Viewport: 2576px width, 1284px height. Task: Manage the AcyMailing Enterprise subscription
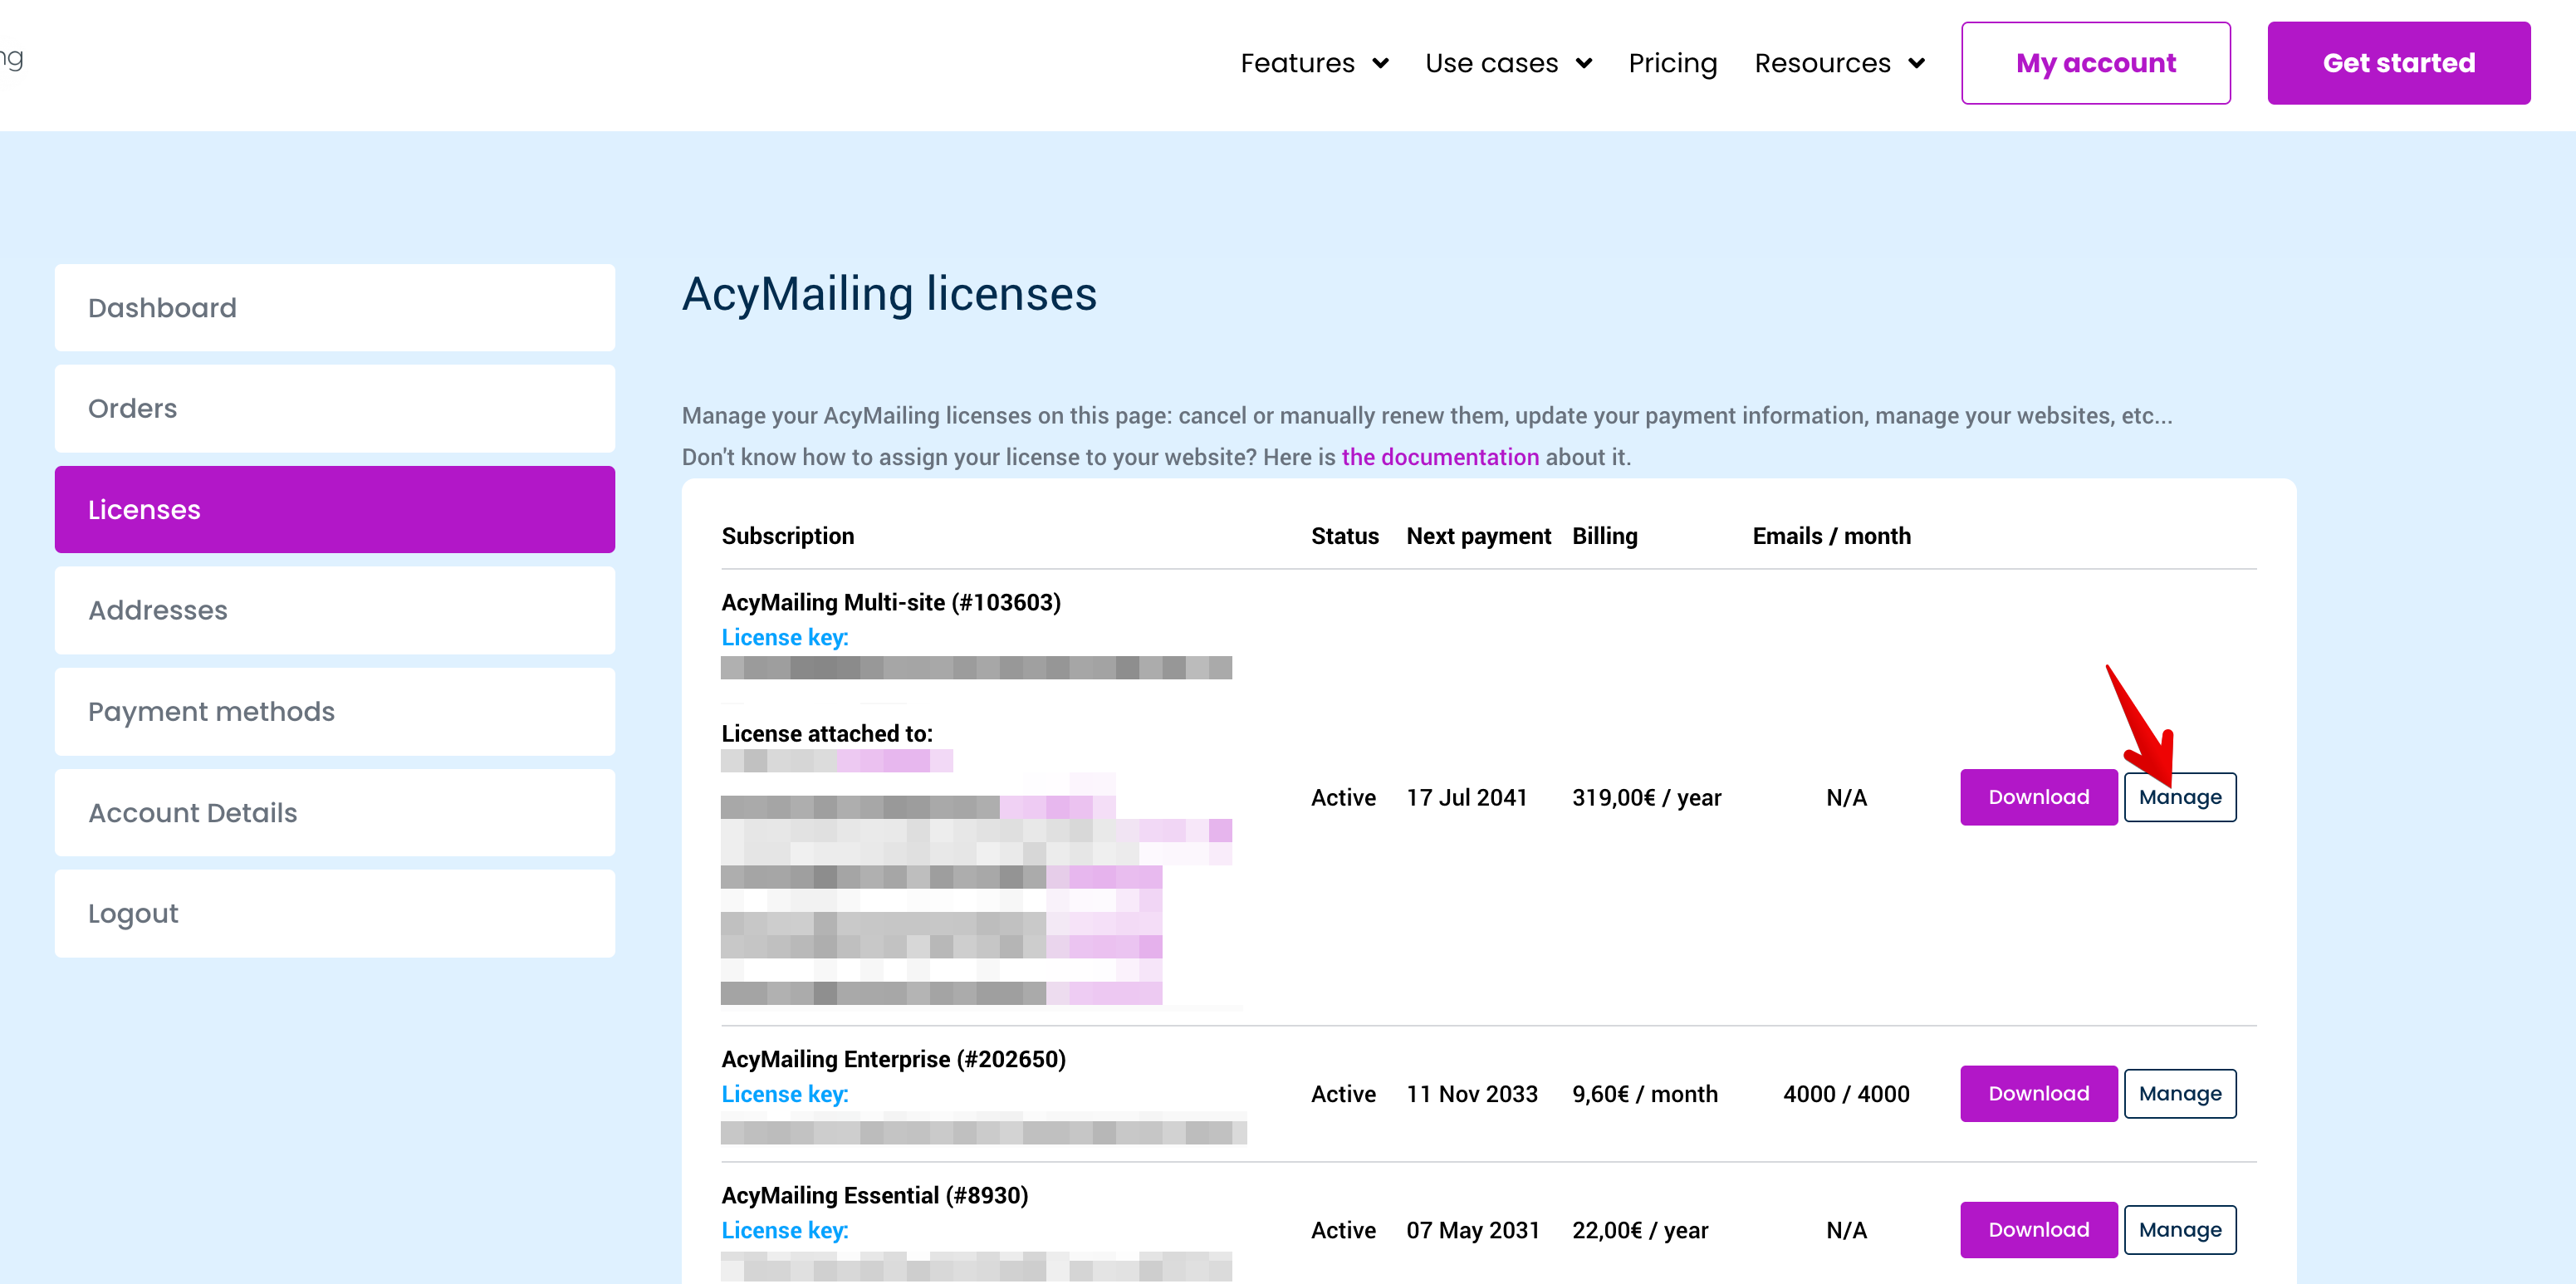pos(2179,1093)
